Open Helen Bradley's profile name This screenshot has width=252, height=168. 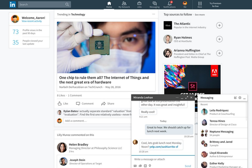tap(78, 145)
